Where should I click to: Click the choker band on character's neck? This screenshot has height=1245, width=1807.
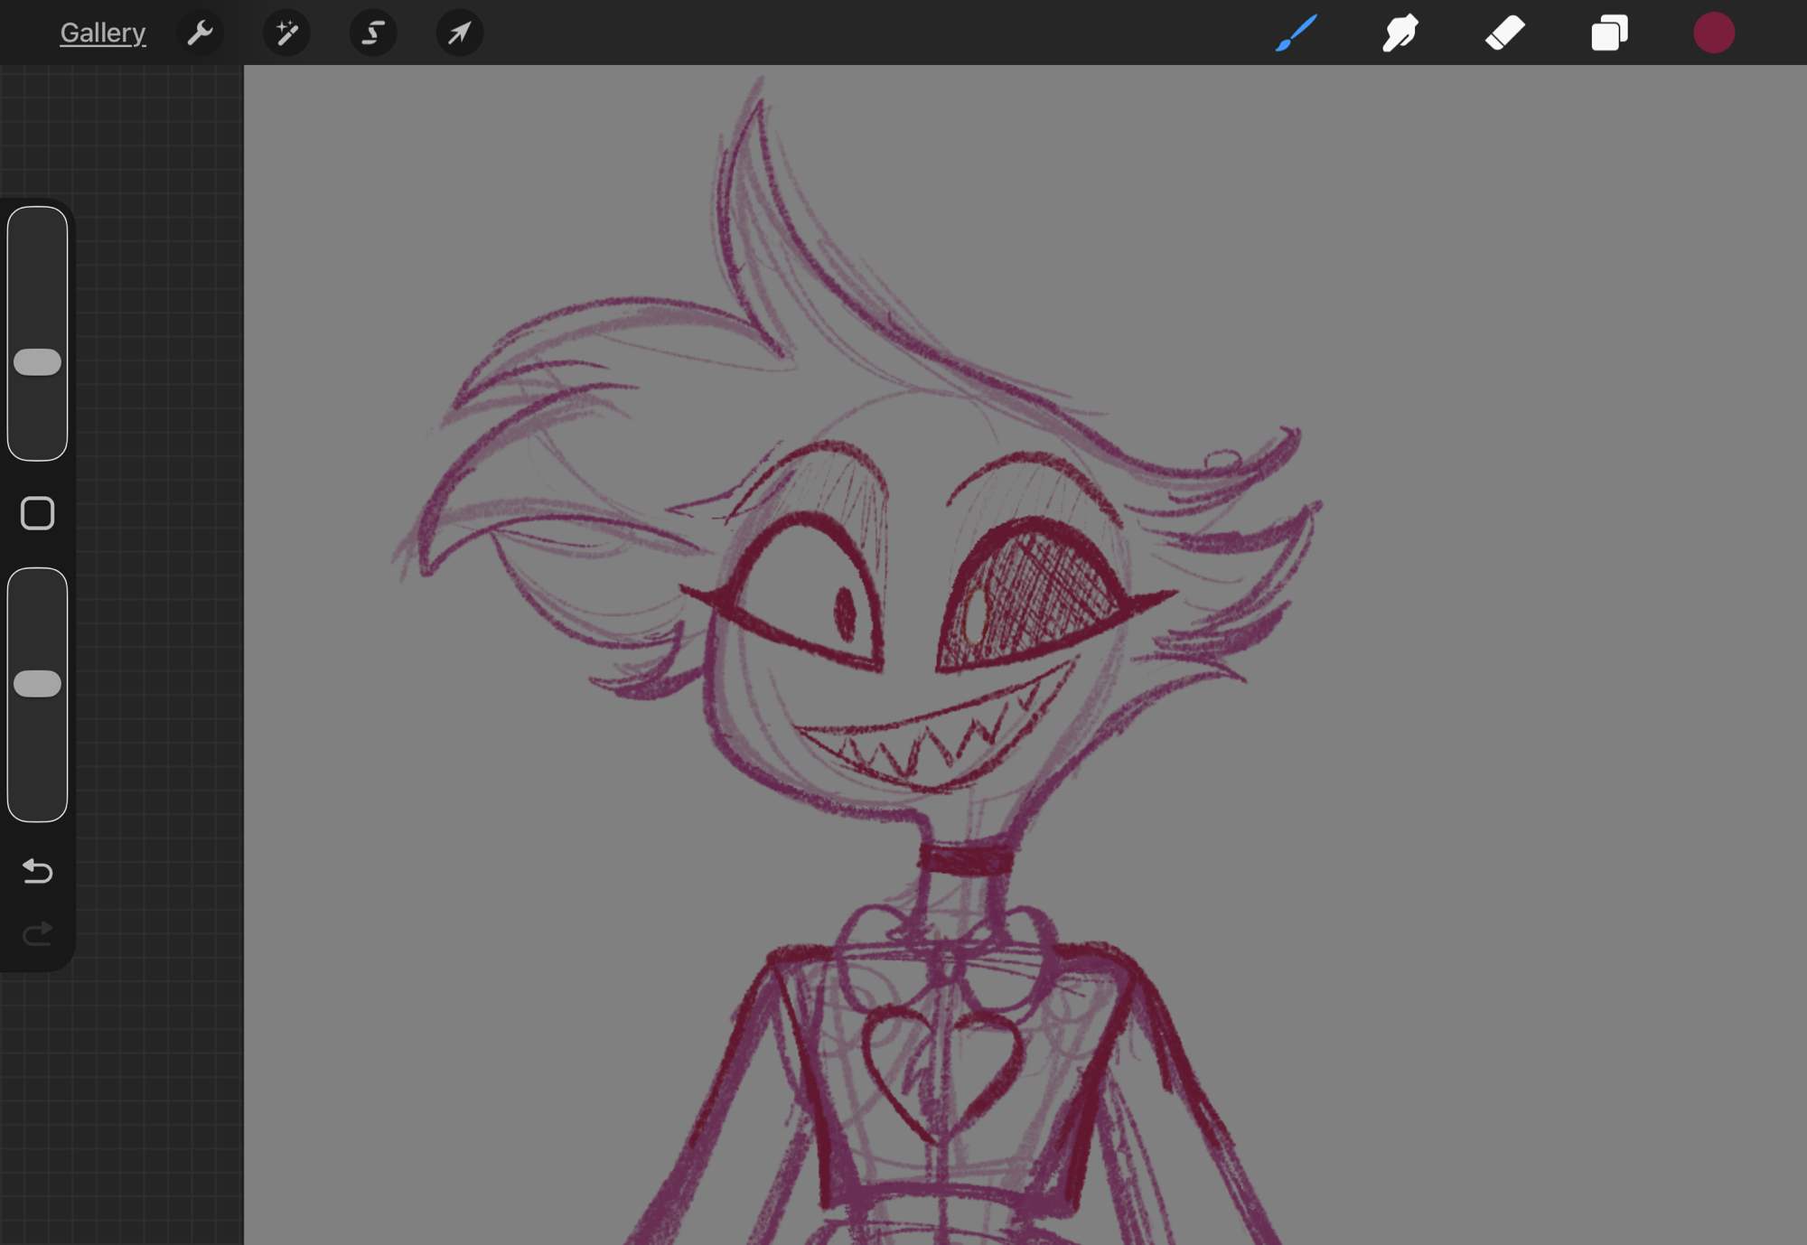click(966, 858)
